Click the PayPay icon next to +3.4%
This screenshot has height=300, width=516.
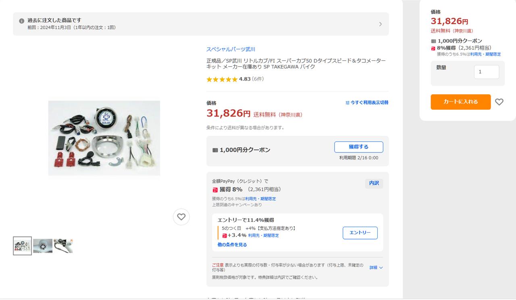pyautogui.click(x=225, y=235)
